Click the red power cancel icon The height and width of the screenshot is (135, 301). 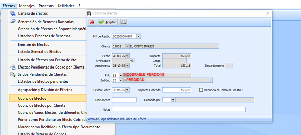pos(92,22)
